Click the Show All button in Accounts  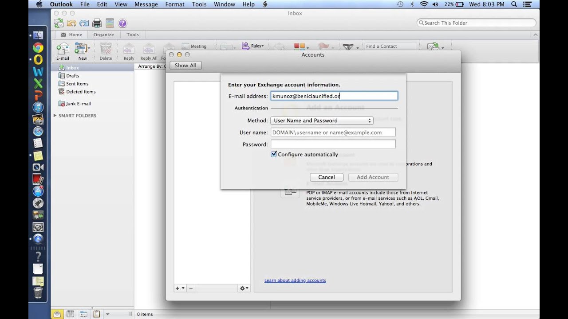pyautogui.click(x=185, y=66)
